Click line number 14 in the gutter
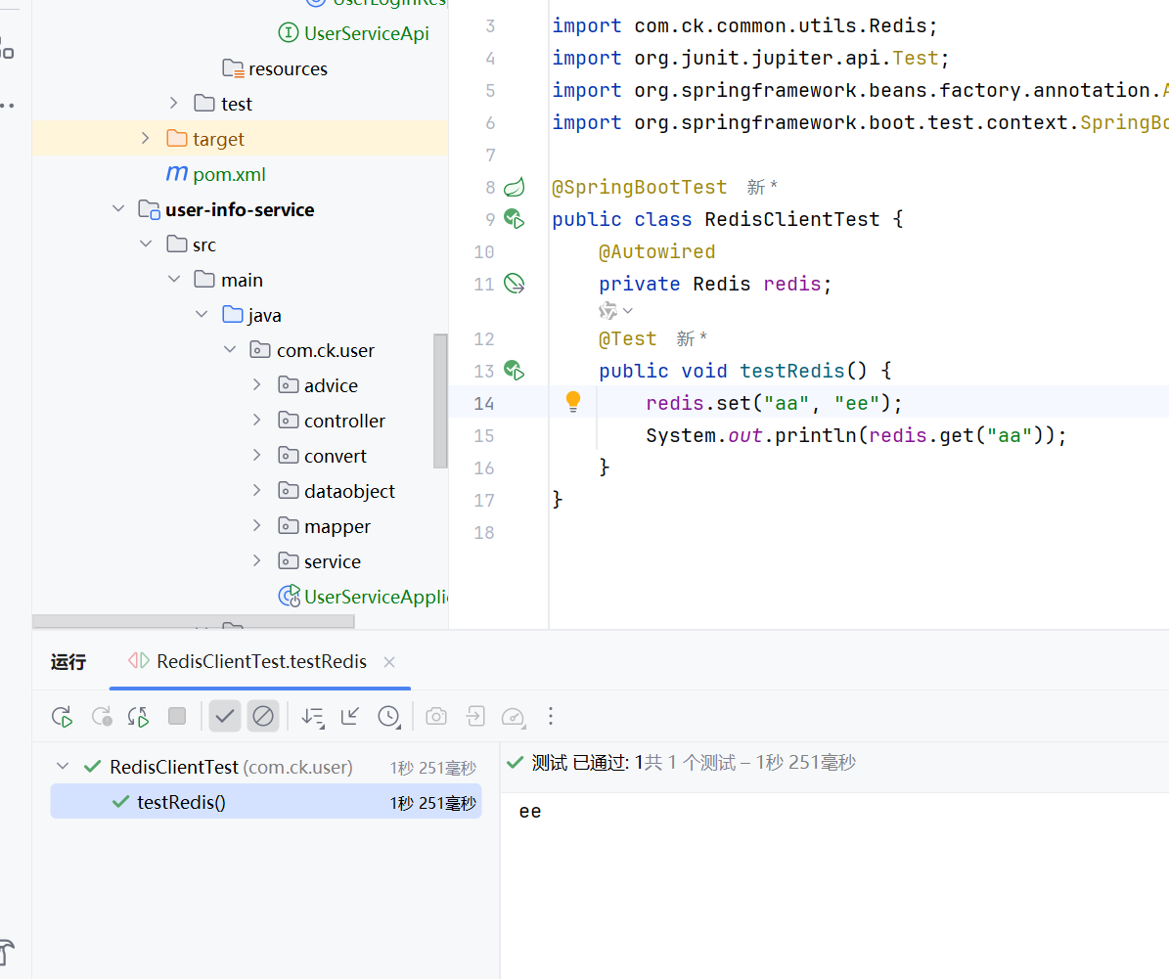The image size is (1169, 979). click(x=484, y=403)
